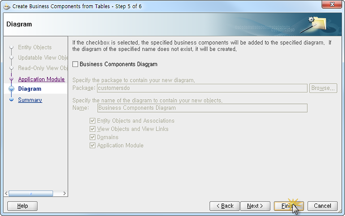
Task: Go back with the Back button
Action: [x=224, y=206]
